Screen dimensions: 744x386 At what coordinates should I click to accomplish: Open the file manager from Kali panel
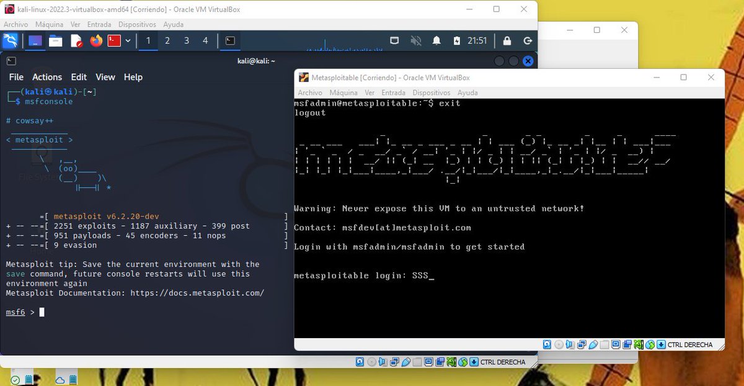click(x=56, y=41)
